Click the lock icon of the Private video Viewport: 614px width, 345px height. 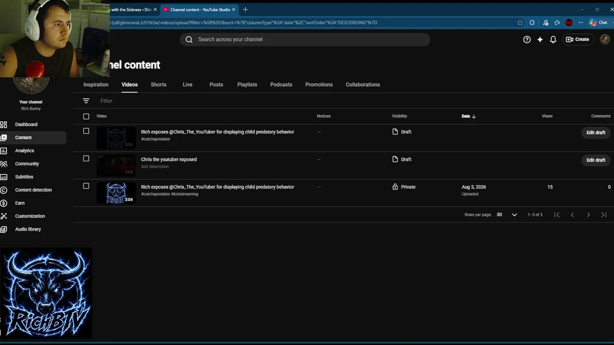pos(395,187)
